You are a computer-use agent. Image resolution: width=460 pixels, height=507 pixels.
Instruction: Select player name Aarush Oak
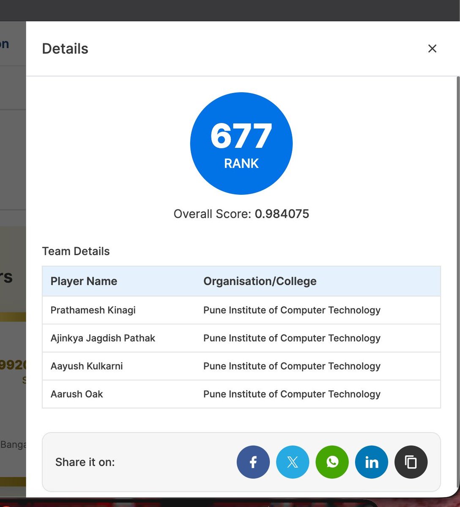[x=77, y=394]
